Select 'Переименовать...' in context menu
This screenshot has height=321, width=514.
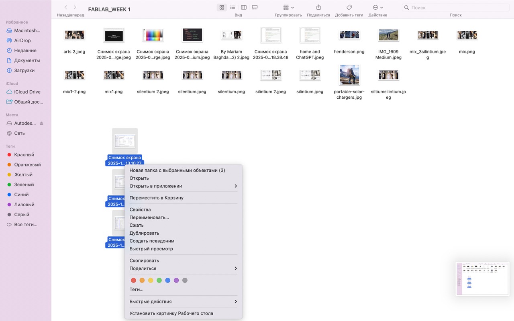(x=149, y=217)
